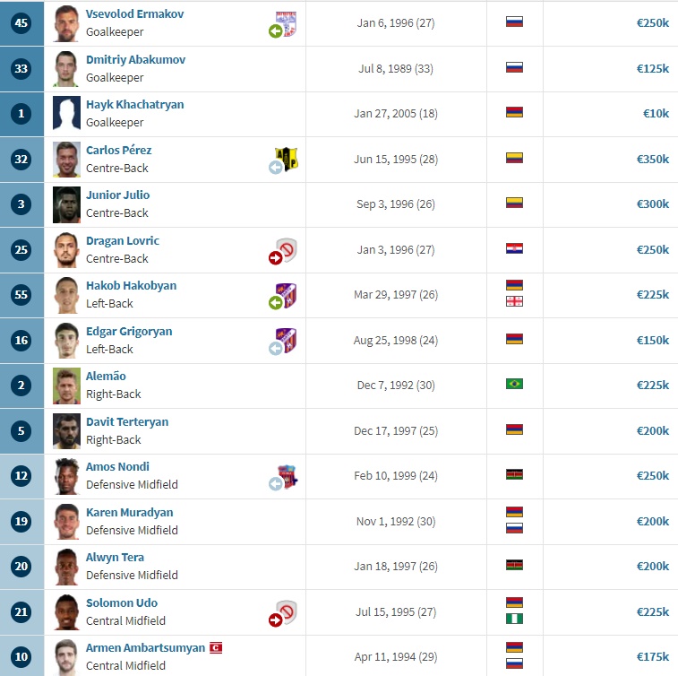
Task: Click the €350k market value of Carlos Pérez
Action: click(653, 159)
